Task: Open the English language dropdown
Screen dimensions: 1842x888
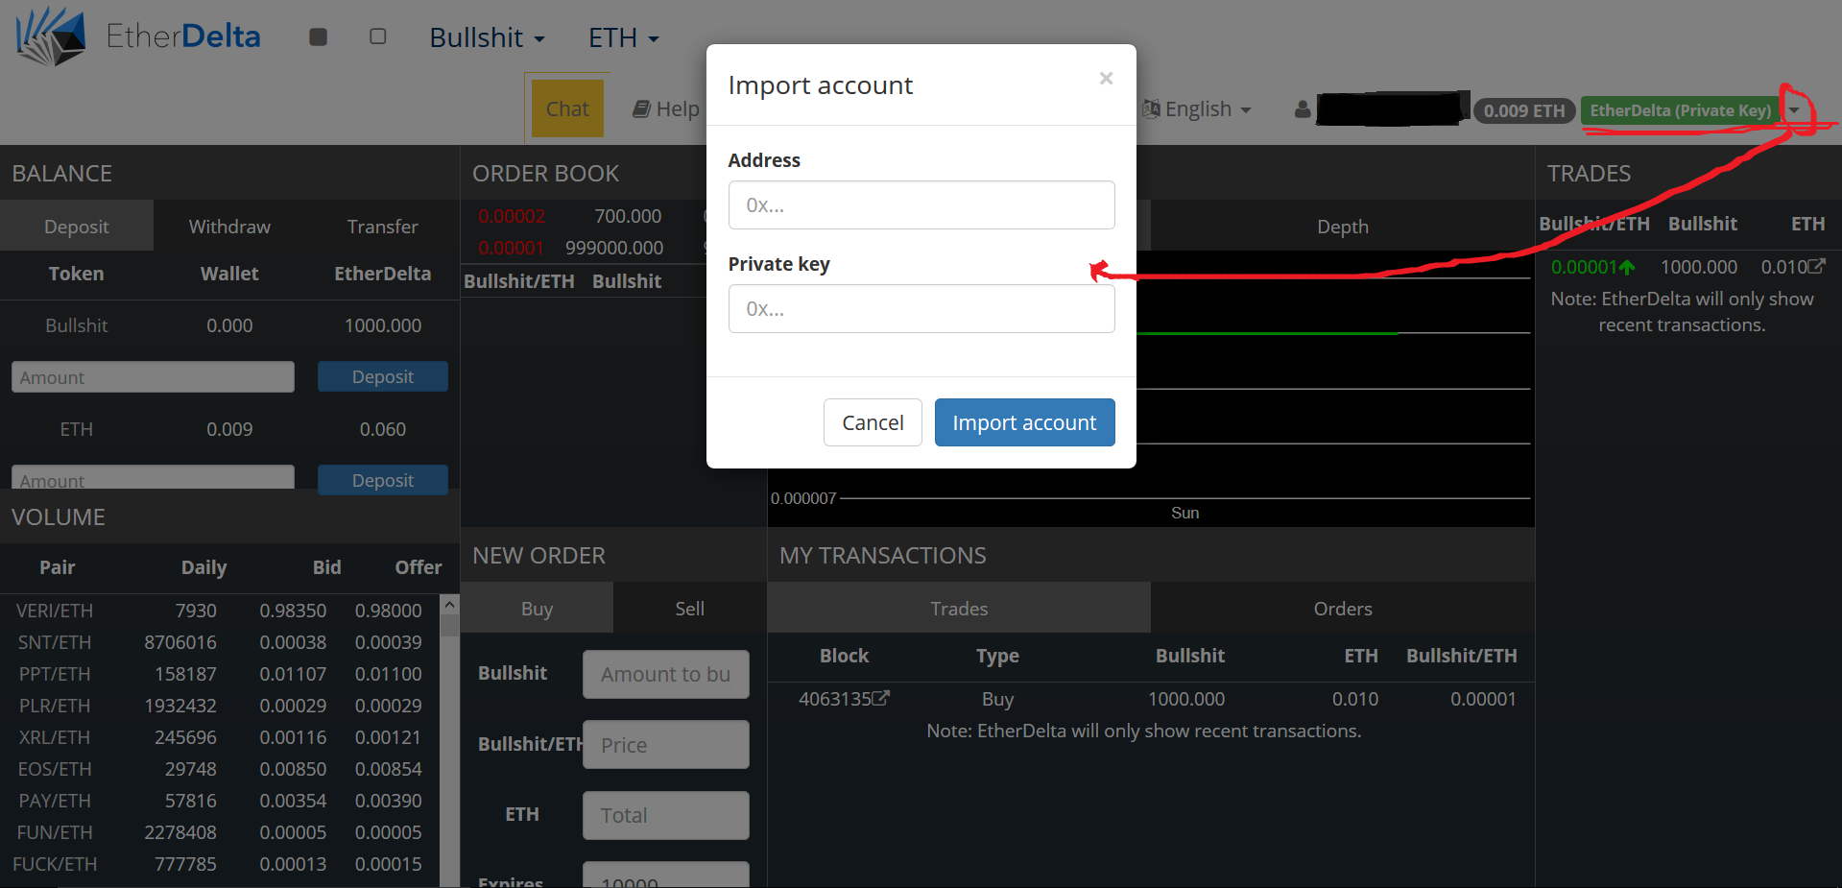Action: tap(1208, 109)
